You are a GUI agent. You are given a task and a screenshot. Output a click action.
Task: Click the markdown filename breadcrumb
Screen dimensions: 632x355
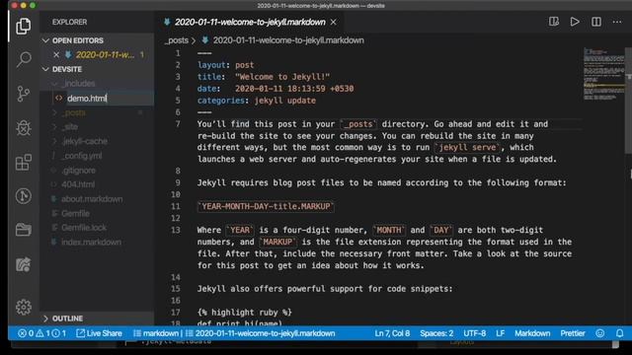288,40
